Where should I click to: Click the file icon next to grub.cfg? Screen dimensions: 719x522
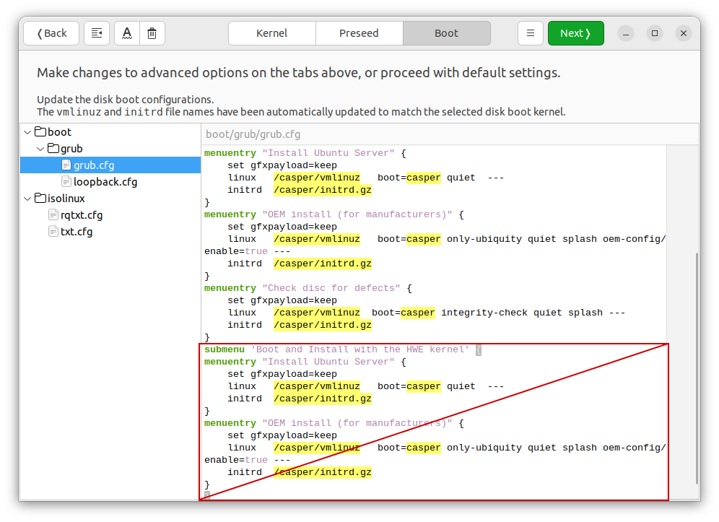coord(65,165)
